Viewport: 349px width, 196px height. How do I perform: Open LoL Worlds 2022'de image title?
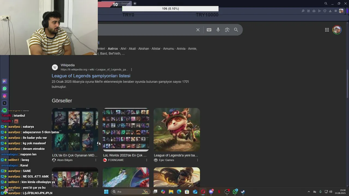125,155
